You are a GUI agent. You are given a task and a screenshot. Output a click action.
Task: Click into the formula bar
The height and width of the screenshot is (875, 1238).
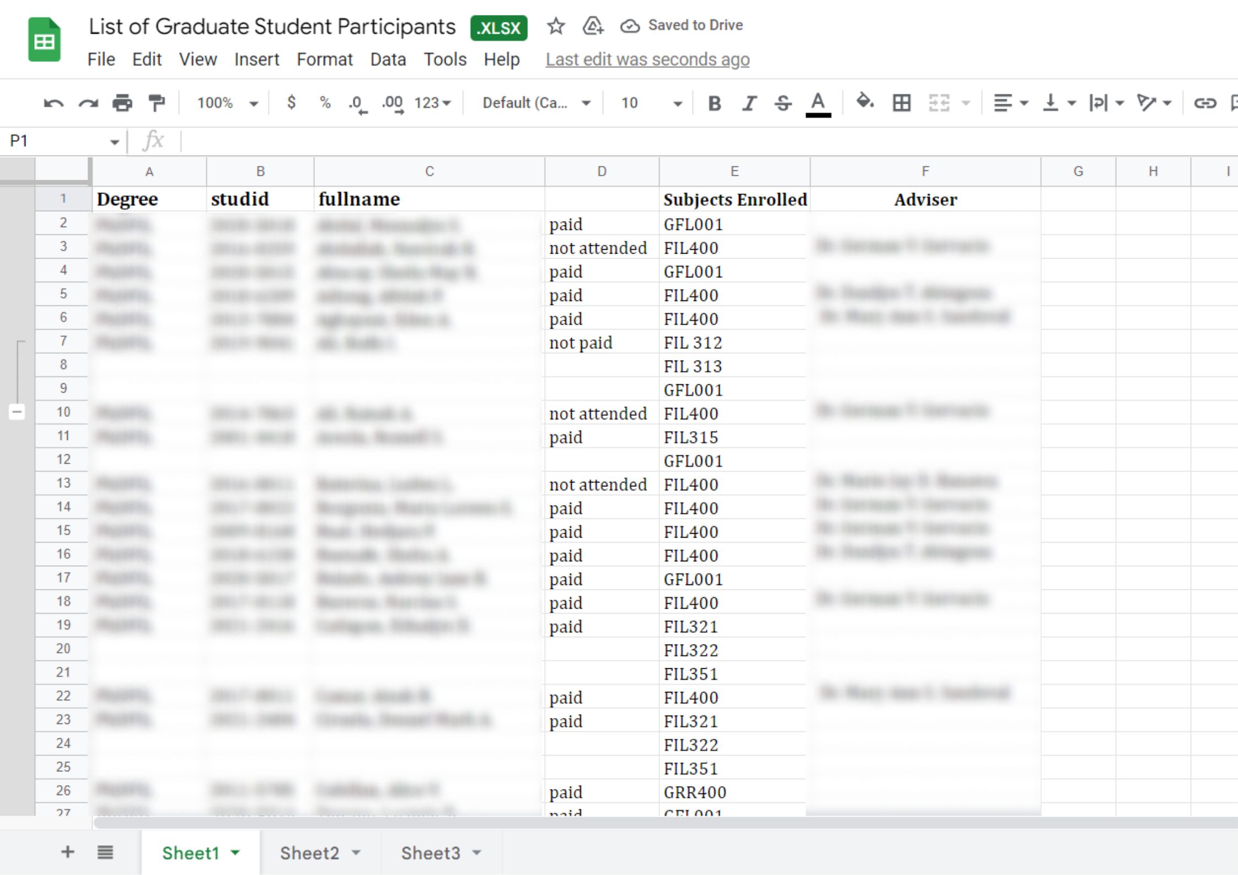click(709, 141)
